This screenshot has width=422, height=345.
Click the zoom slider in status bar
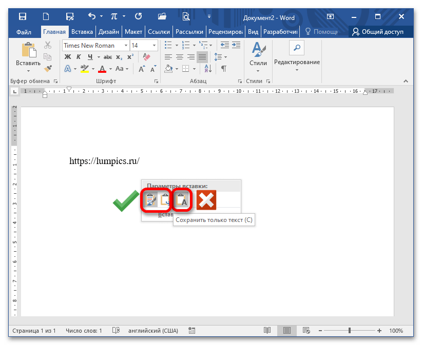click(350, 331)
